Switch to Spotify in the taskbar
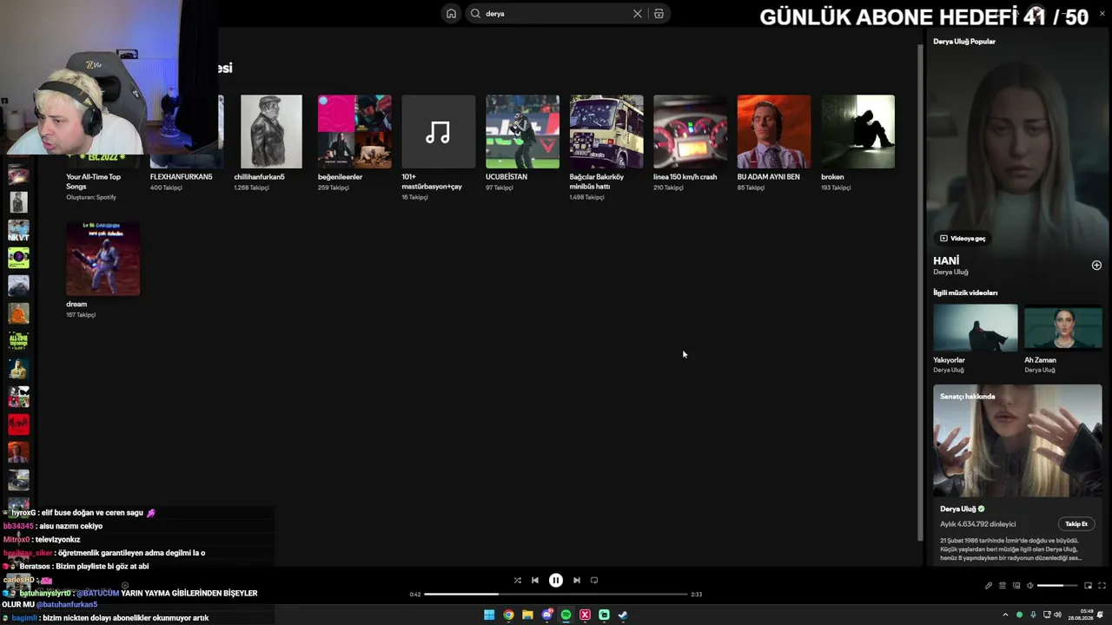Viewport: 1112px width, 625px height. point(566,615)
